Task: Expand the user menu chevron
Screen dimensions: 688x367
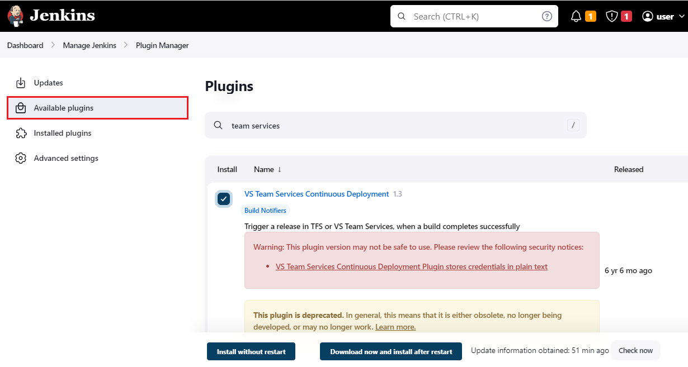Action: [681, 16]
